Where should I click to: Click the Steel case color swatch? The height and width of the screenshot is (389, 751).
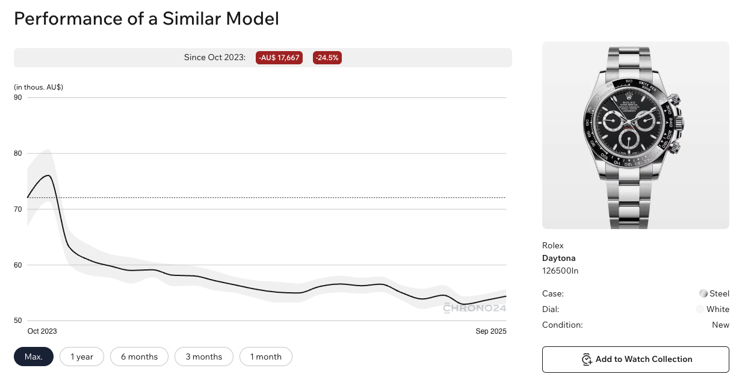click(x=703, y=294)
